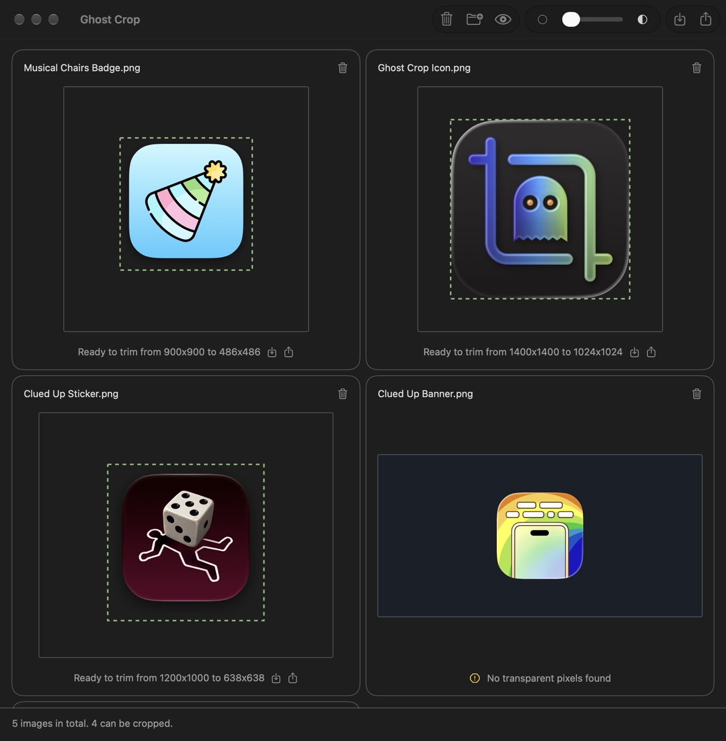Delete Ghost Crop Icon.png with its trash icon
Image resolution: width=726 pixels, height=741 pixels.
click(x=697, y=68)
